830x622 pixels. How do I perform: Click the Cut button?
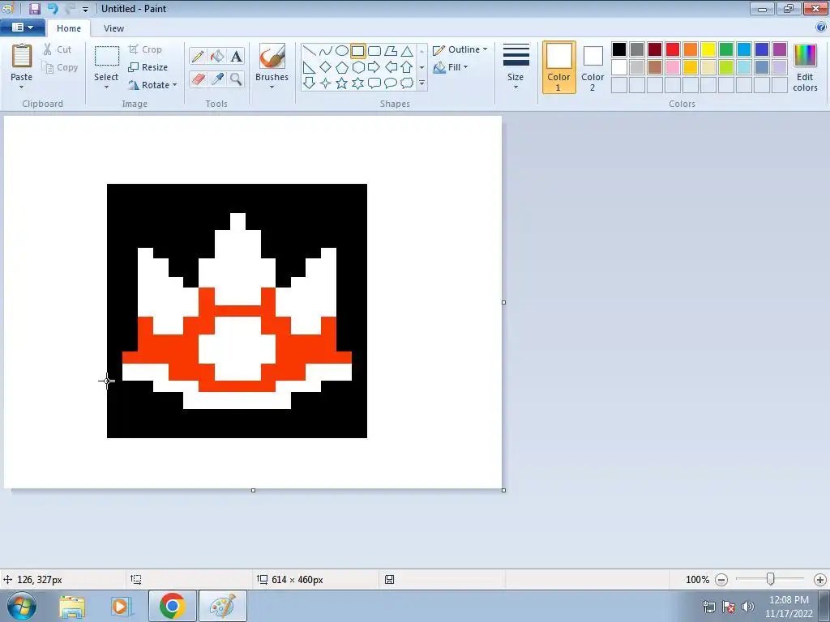(58, 49)
